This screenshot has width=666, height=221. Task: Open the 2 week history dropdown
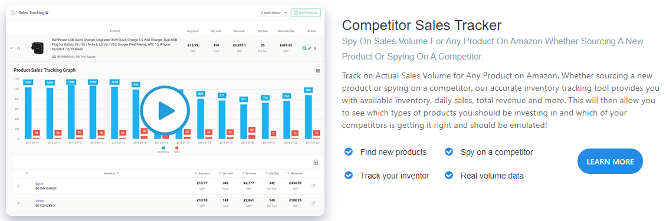(273, 13)
